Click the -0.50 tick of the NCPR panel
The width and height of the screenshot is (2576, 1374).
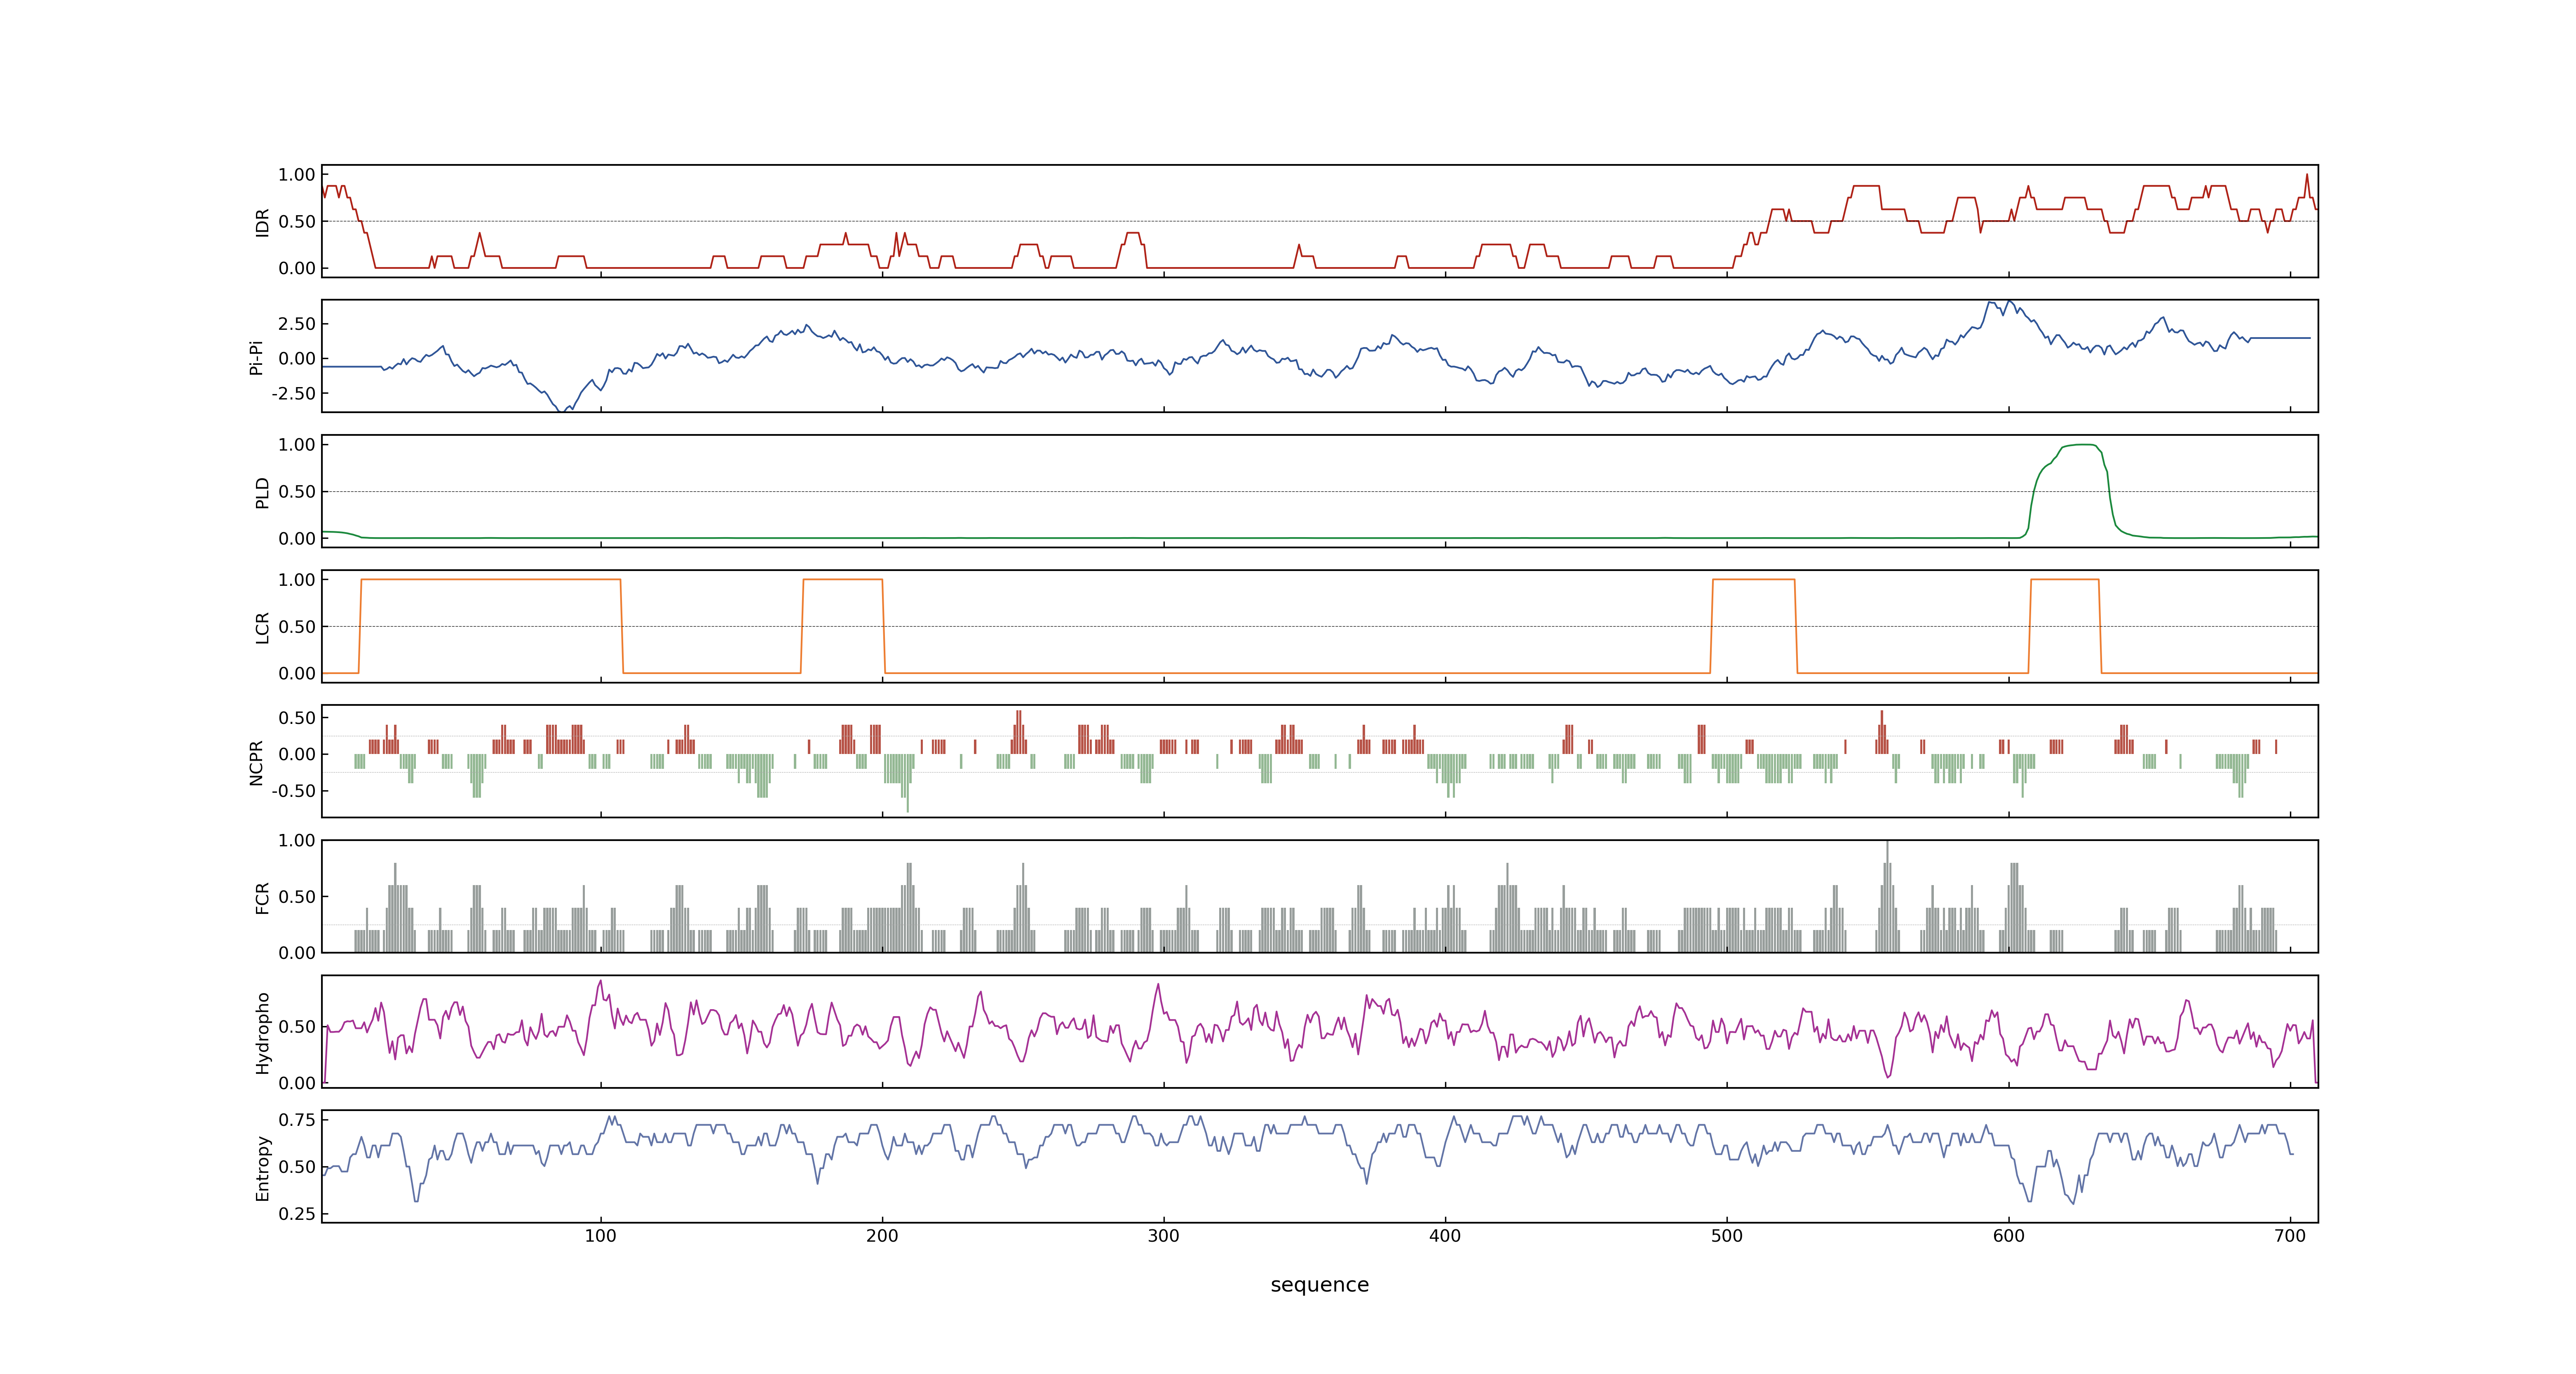(x=293, y=791)
